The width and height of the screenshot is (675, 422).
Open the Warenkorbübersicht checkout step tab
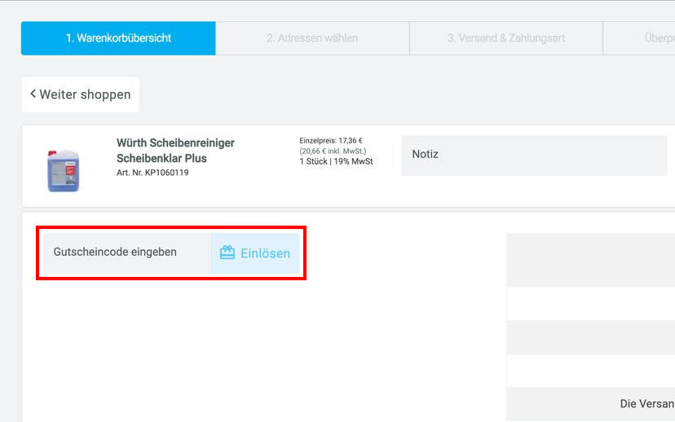click(118, 38)
